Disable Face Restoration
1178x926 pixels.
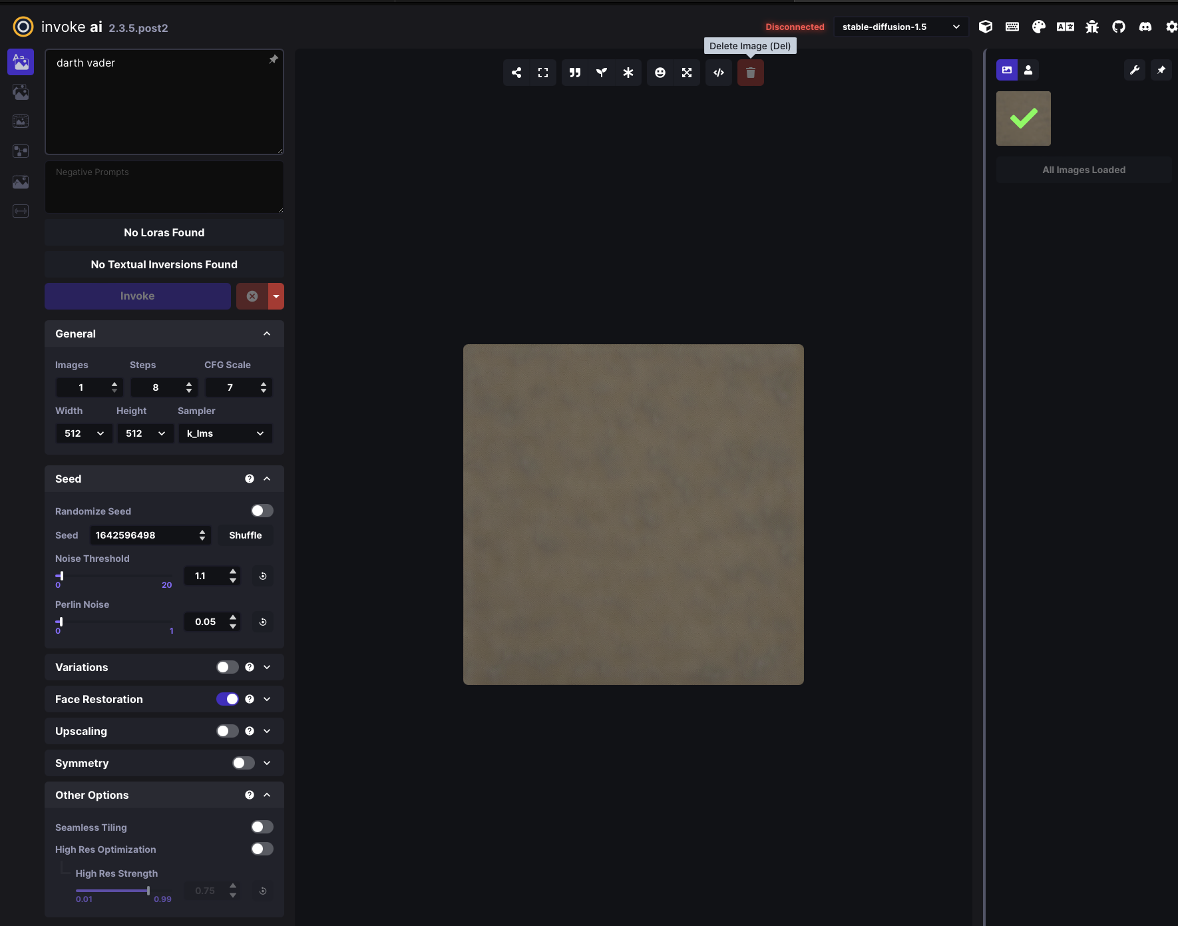229,699
